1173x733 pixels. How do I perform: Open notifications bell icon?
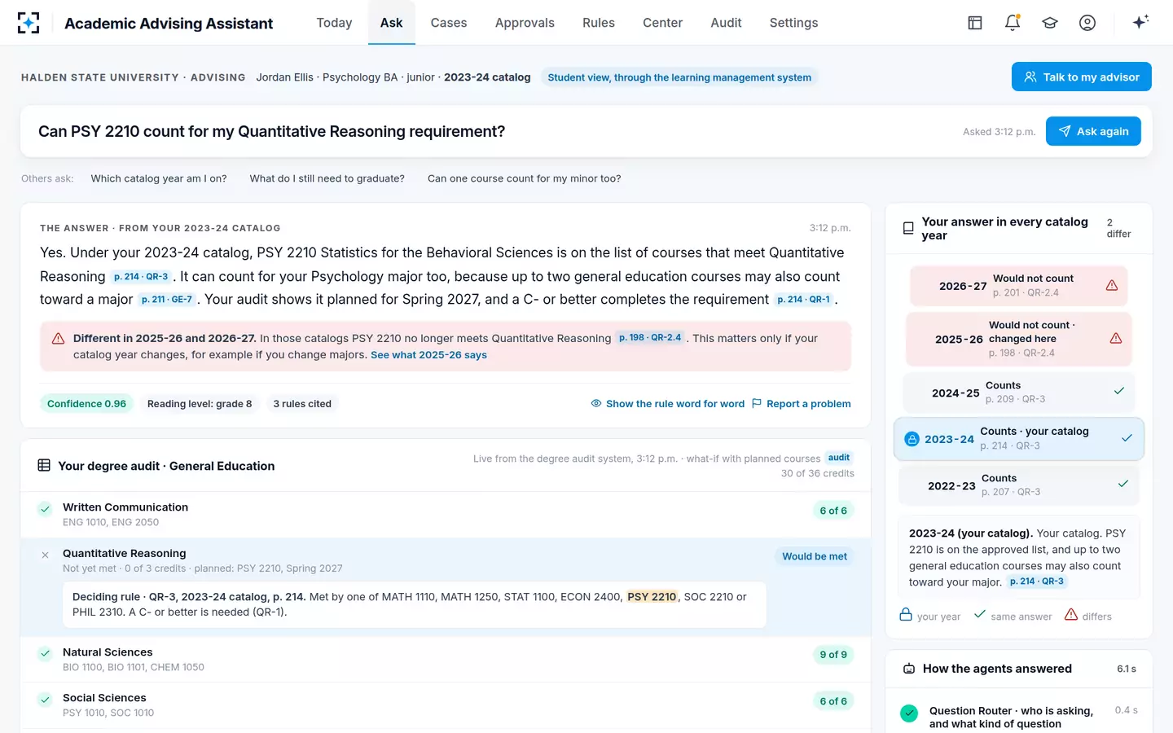coord(1013,23)
